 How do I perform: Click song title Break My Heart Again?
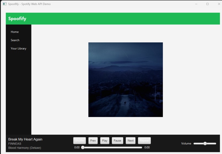point(25,139)
